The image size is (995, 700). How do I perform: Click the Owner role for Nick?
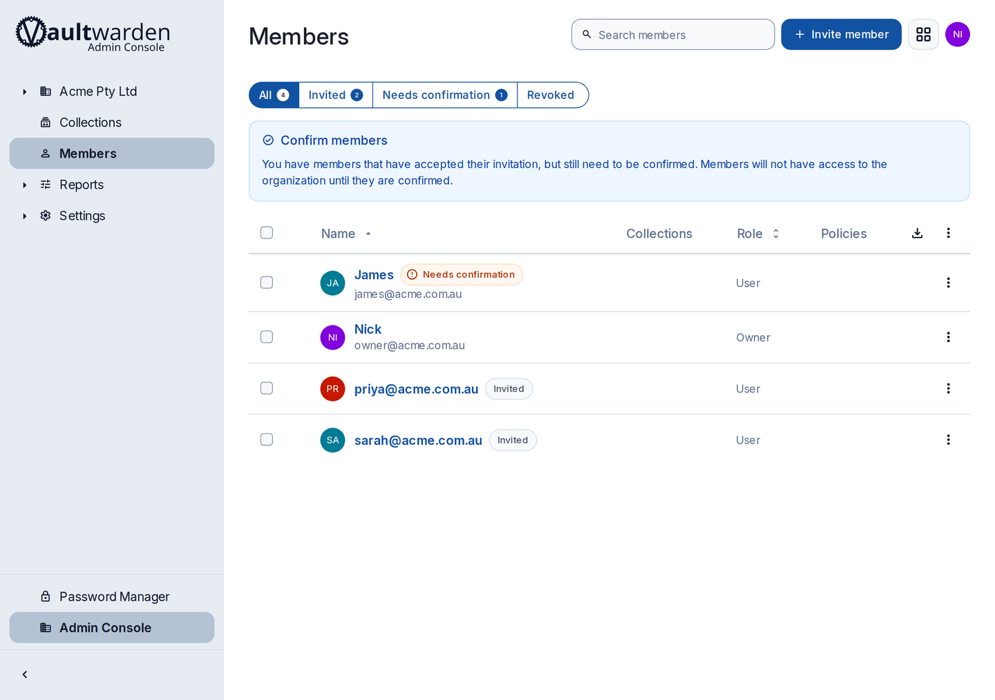pyautogui.click(x=753, y=338)
